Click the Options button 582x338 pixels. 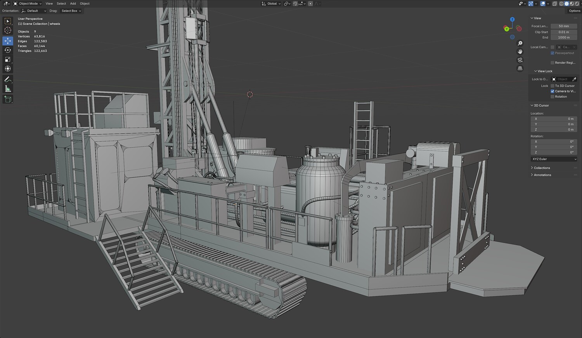575,11
